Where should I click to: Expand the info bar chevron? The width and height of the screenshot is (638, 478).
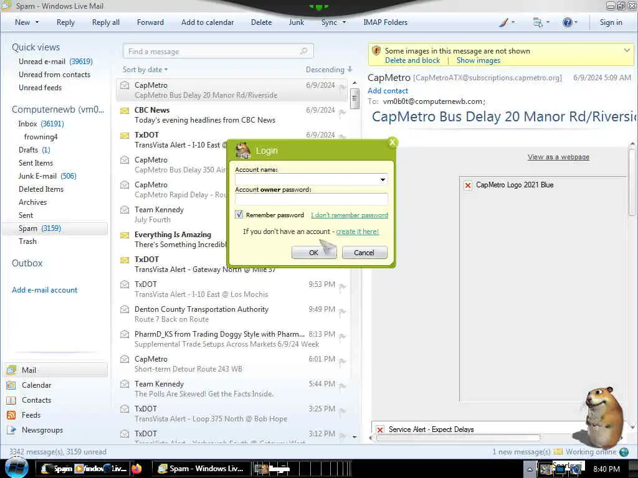(627, 50)
